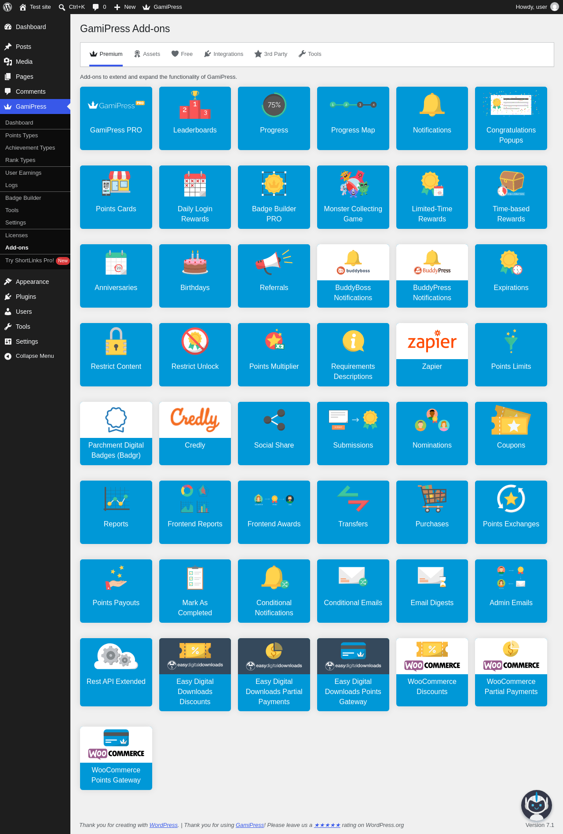Open Comments in the sidebar
This screenshot has height=834, width=563.
click(35, 92)
